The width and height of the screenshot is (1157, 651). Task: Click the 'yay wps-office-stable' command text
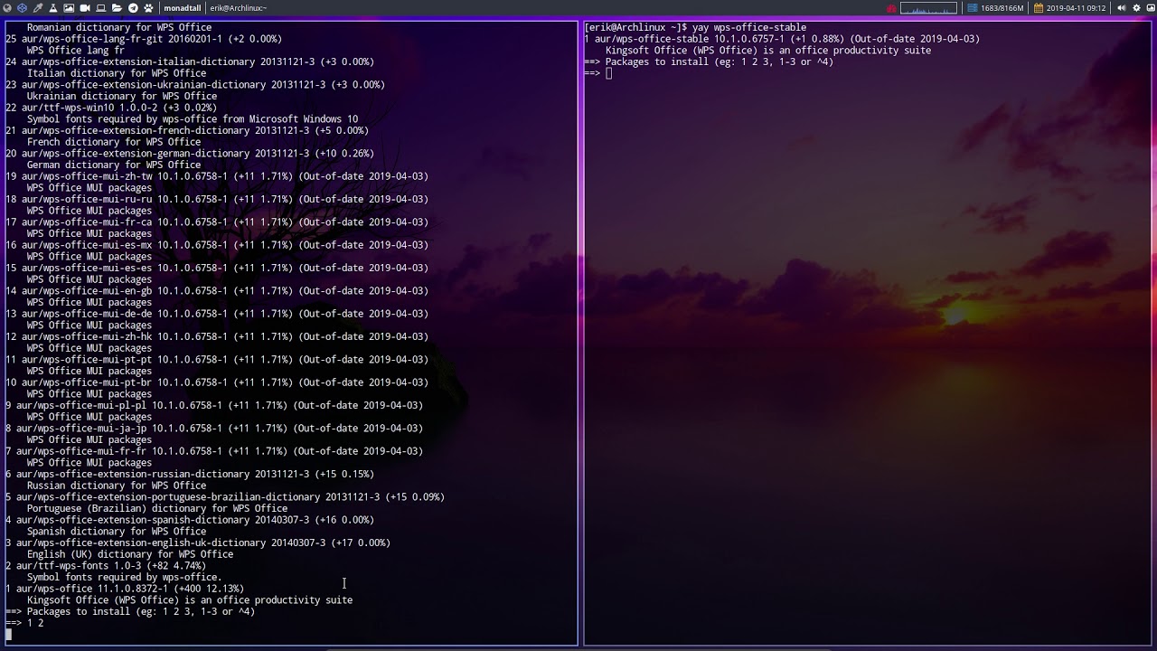tap(749, 27)
